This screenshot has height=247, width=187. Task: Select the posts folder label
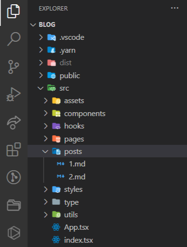pyautogui.click(x=73, y=152)
